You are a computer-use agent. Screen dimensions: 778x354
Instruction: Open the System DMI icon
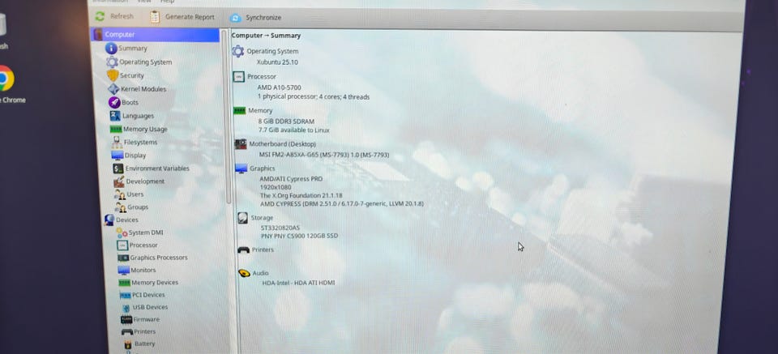coord(122,232)
